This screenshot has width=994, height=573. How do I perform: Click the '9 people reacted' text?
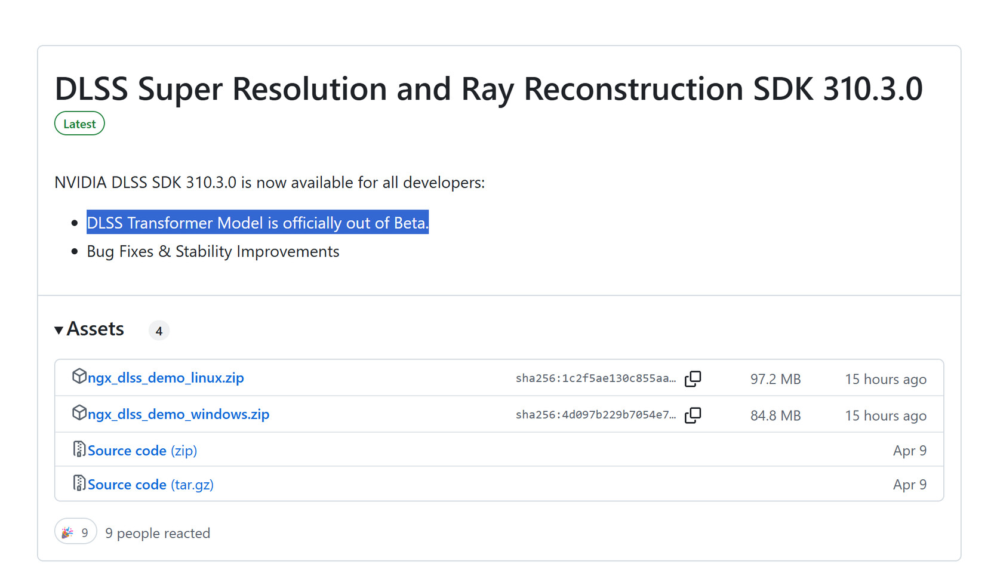click(x=158, y=533)
